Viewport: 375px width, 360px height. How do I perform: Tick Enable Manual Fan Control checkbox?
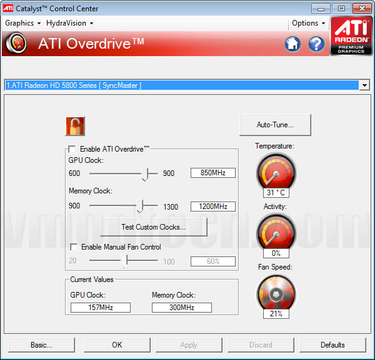[74, 247]
